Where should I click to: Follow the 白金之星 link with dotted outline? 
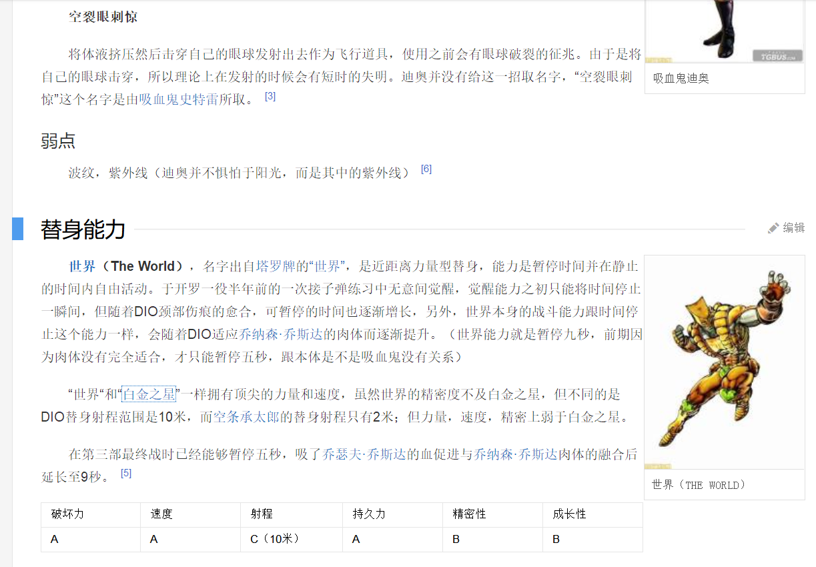[x=149, y=394]
